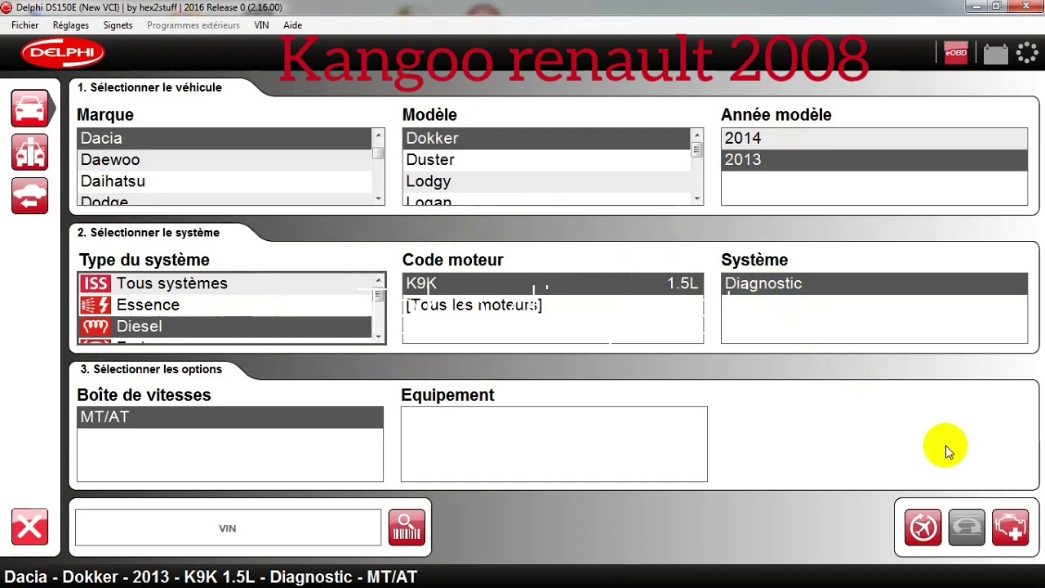The width and height of the screenshot is (1045, 588).
Task: Open the vehicle selection car icon
Action: click(30, 109)
